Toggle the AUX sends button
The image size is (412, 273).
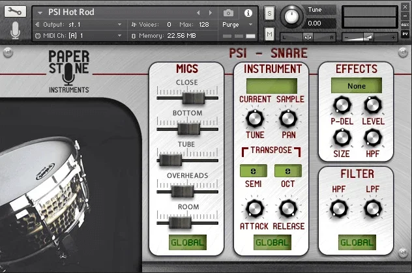pyautogui.click(x=405, y=25)
